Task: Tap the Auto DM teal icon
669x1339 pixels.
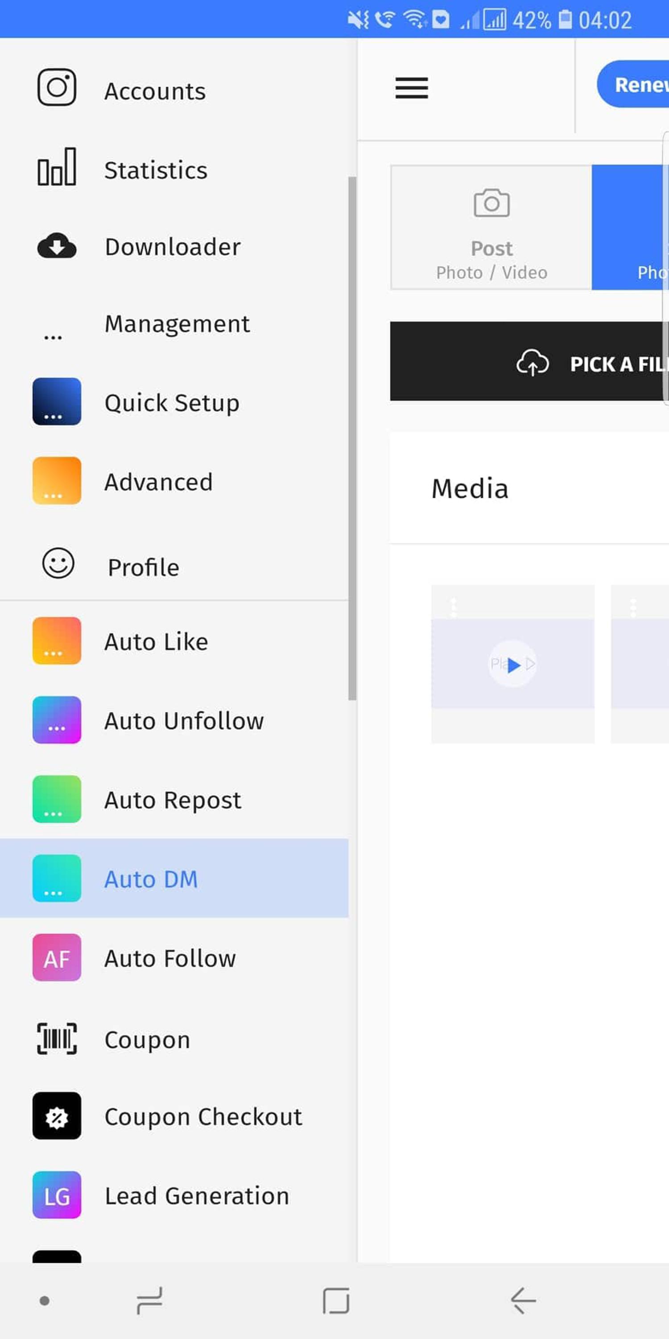Action: pyautogui.click(x=57, y=878)
